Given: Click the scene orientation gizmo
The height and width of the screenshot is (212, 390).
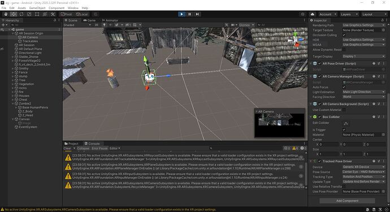Looking at the screenshot, I should (x=295, y=40).
